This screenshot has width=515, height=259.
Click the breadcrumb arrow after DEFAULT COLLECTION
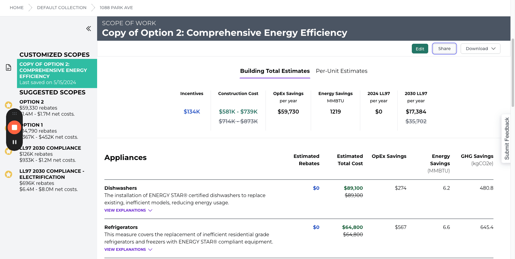(x=93, y=8)
